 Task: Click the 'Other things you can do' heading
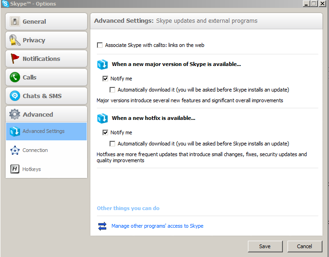pyautogui.click(x=128, y=208)
